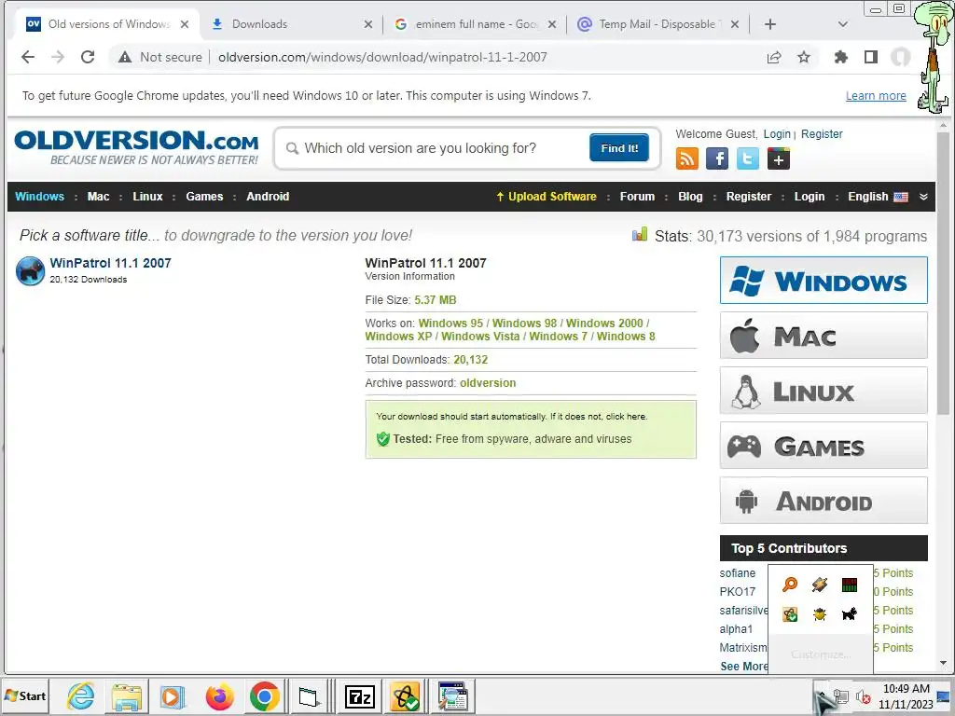
Task: Open Internet Explorer from the taskbar
Action: click(x=81, y=695)
